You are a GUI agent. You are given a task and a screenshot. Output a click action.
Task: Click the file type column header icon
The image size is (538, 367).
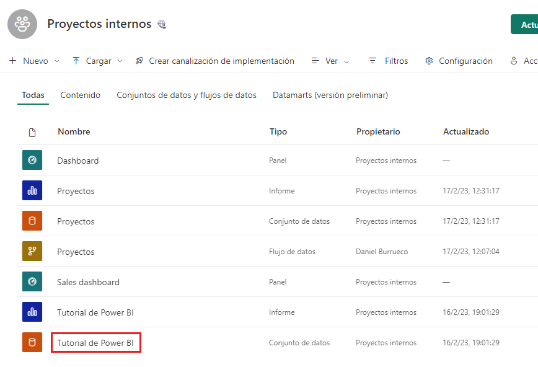pos(32,132)
